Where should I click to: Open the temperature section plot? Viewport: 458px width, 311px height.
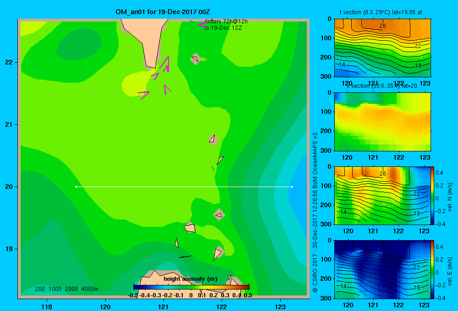tap(382, 48)
